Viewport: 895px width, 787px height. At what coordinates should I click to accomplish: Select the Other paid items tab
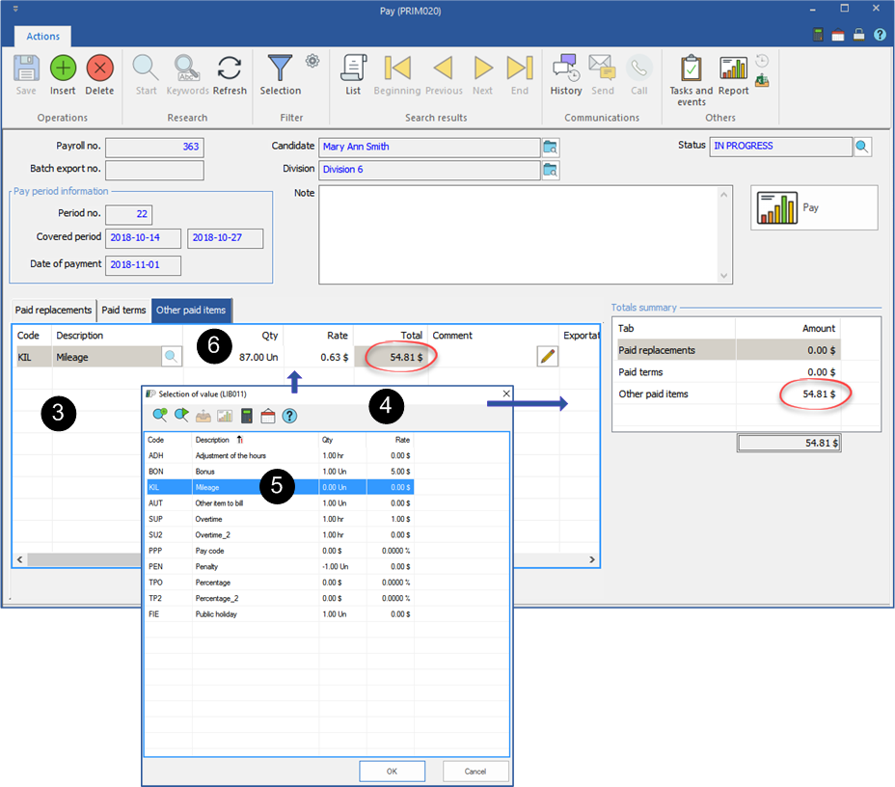coord(191,311)
